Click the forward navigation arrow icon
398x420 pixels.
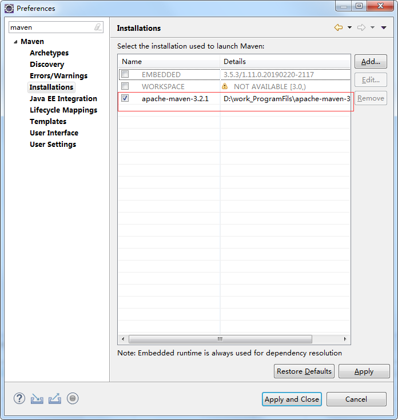coord(361,27)
